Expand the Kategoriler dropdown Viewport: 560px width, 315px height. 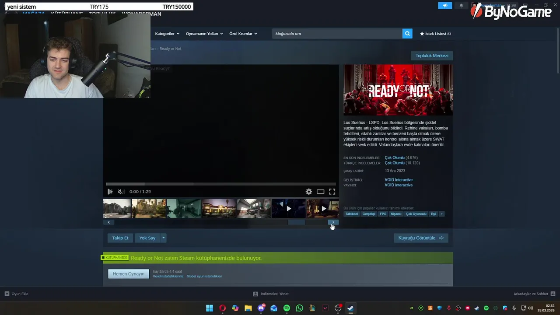pyautogui.click(x=167, y=34)
